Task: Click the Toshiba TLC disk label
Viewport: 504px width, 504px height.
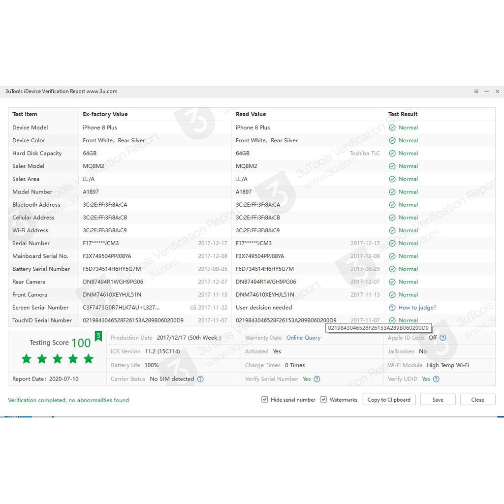Action: pyautogui.click(x=365, y=154)
